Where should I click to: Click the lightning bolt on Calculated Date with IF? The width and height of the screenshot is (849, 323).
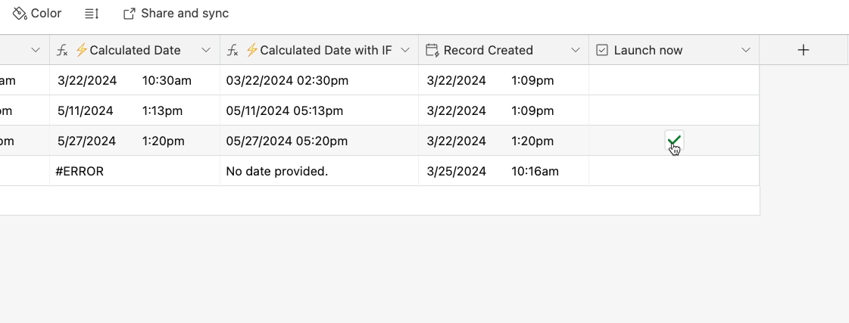point(251,51)
